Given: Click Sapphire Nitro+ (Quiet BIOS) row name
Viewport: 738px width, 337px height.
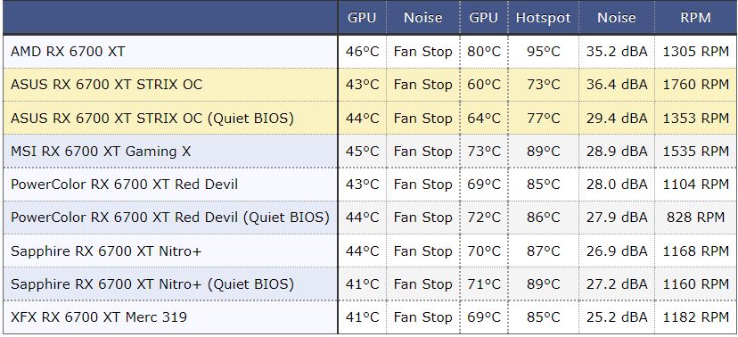Looking at the screenshot, I should pos(152,284).
